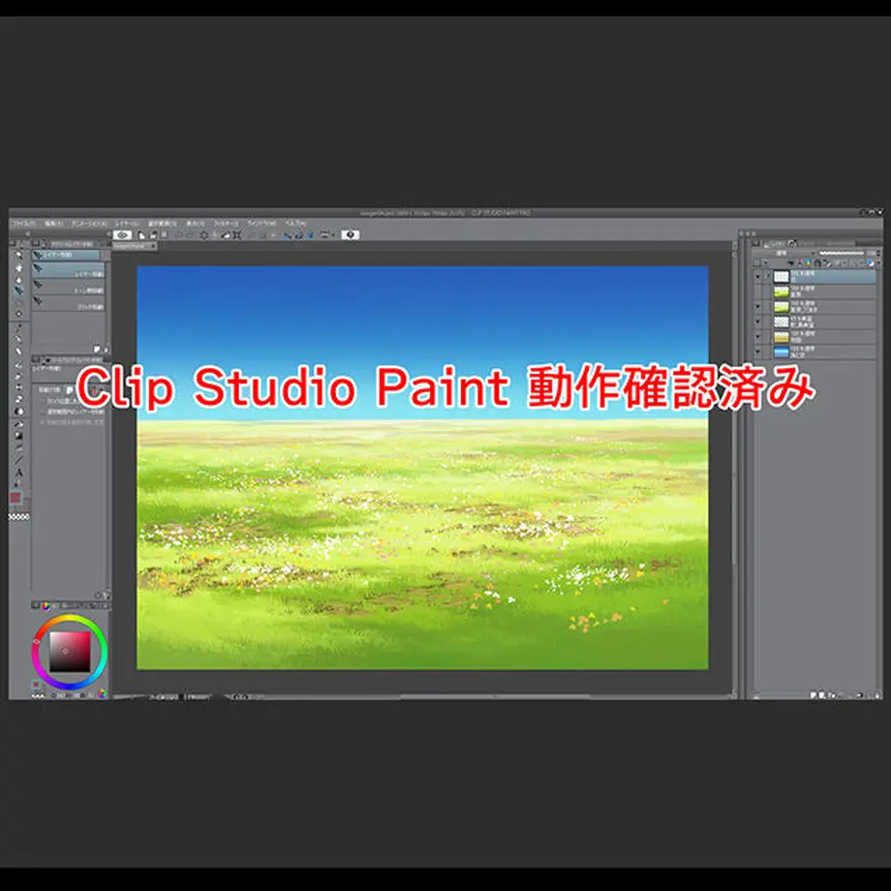Choose the レイヤー移動 sub tool
The image size is (891, 891).
pyautogui.click(x=68, y=270)
